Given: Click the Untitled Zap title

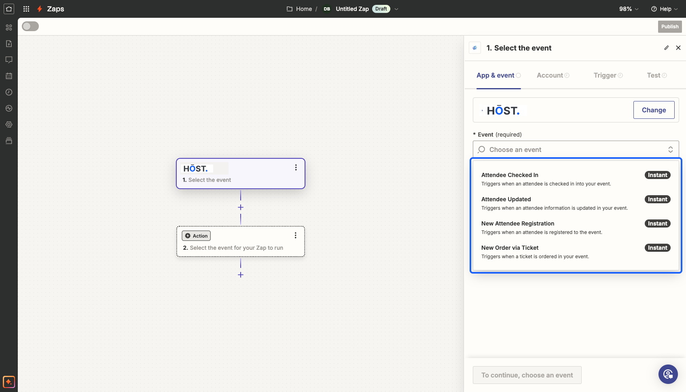Looking at the screenshot, I should tap(352, 9).
